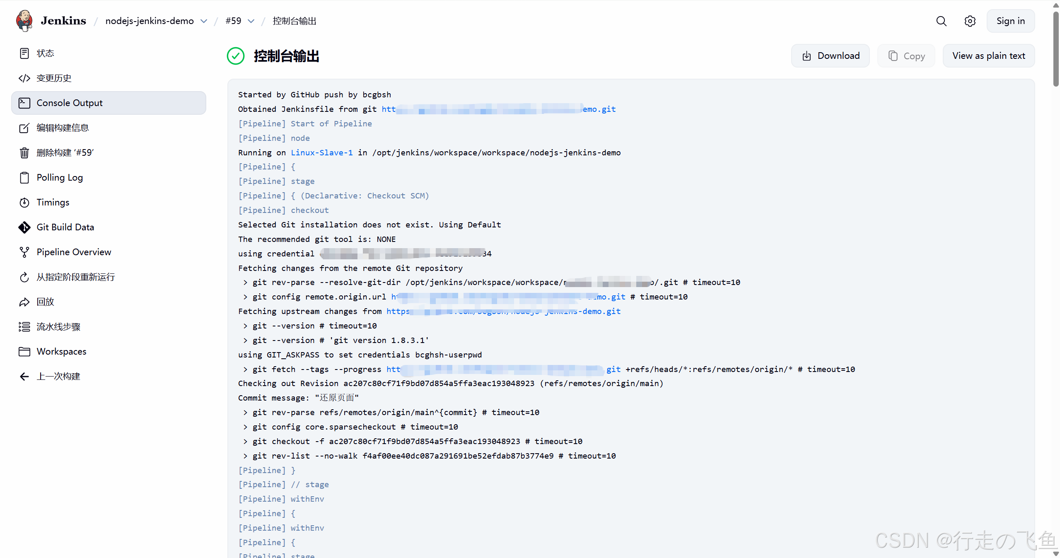This screenshot has height=558, width=1060.
Task: Click the remote.origin.url repository link
Action: click(x=508, y=297)
